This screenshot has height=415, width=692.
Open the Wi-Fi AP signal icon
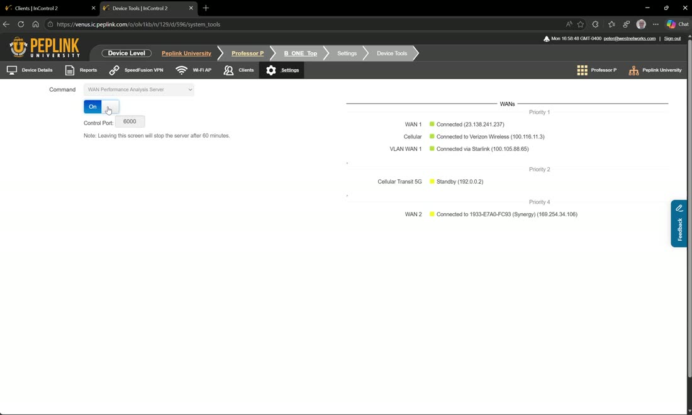[181, 70]
